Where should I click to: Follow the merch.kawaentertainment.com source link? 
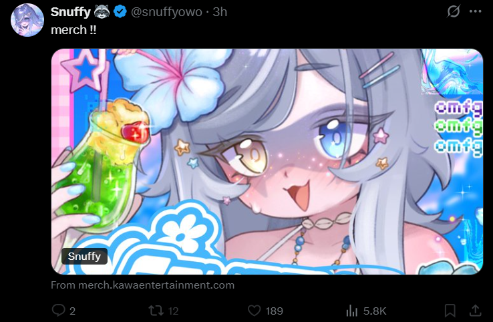point(142,285)
